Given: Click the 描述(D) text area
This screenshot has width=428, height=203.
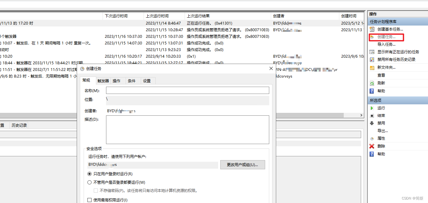Looking at the screenshot, I should (187, 130).
